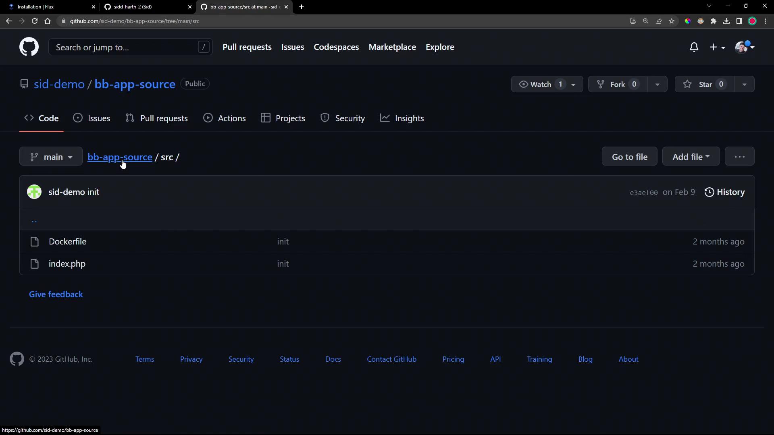Open user avatar profile menu
Image resolution: width=774 pixels, height=435 pixels.
point(745,47)
